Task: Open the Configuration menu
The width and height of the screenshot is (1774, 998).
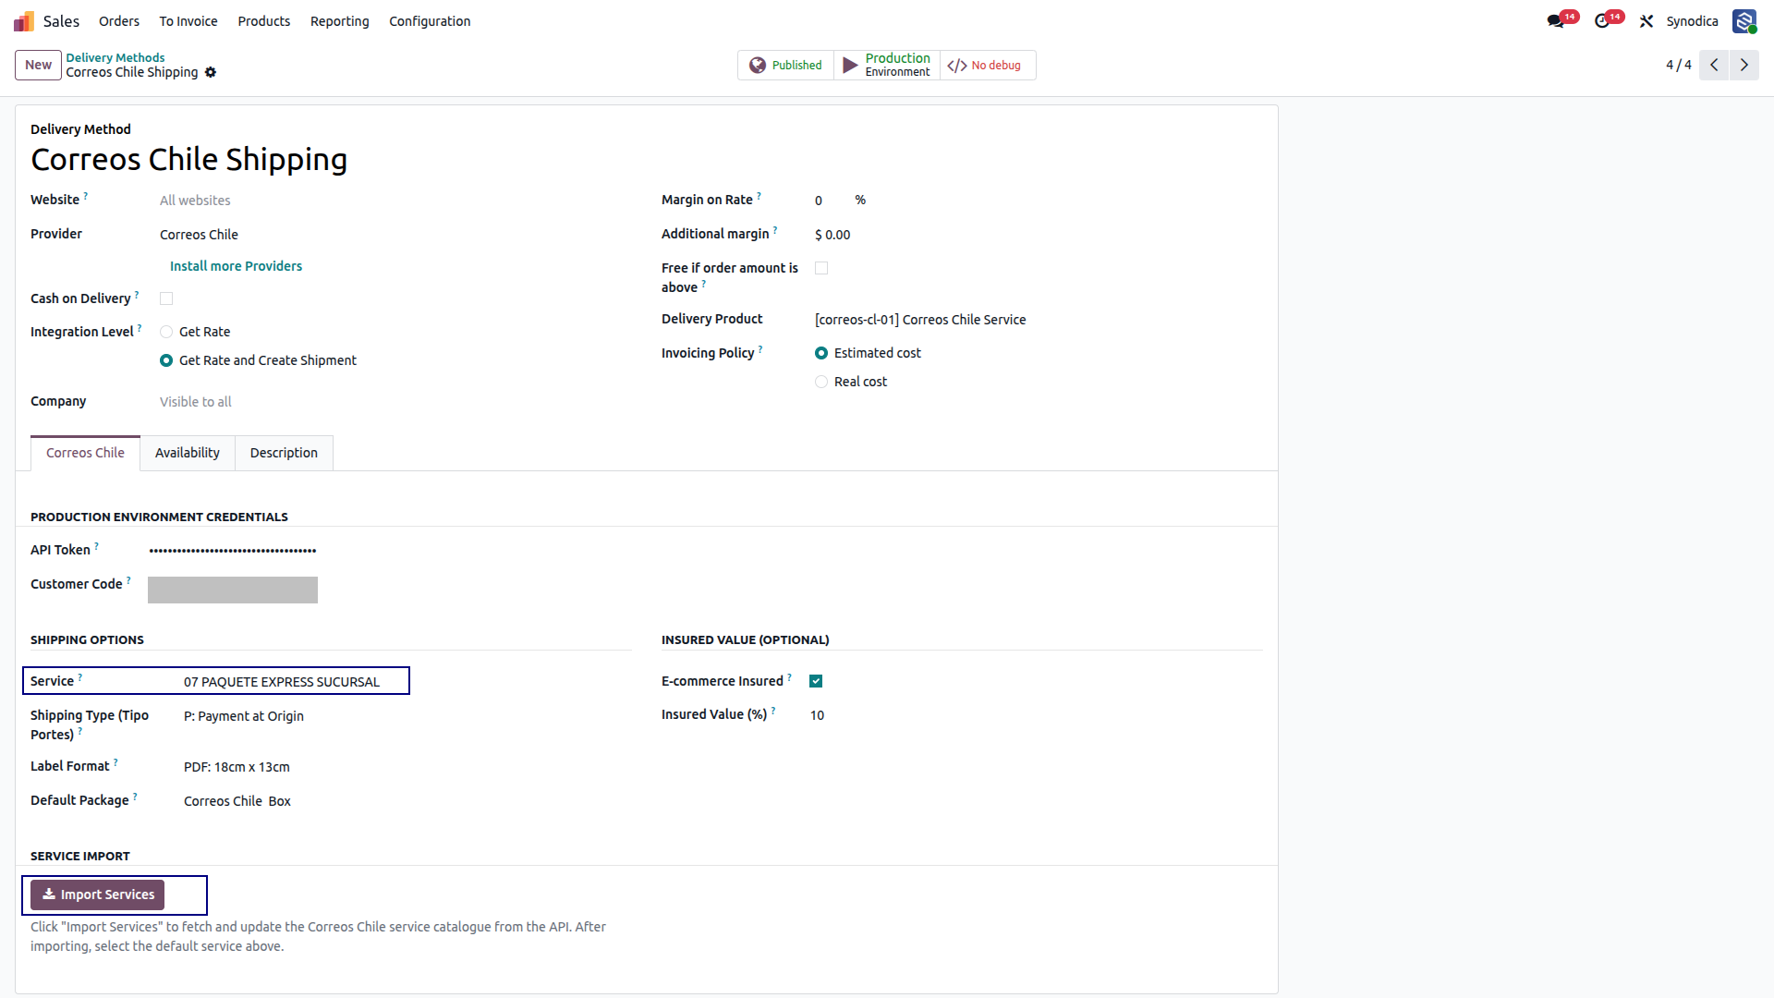Action: click(x=430, y=21)
